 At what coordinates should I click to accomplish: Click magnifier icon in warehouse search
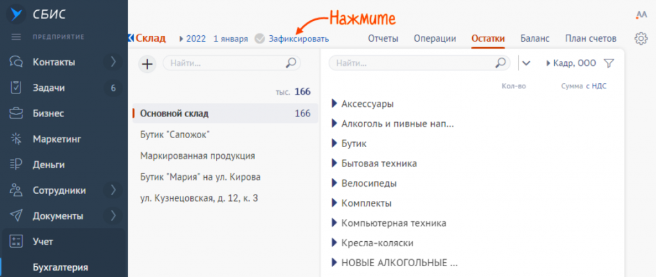[x=291, y=63]
